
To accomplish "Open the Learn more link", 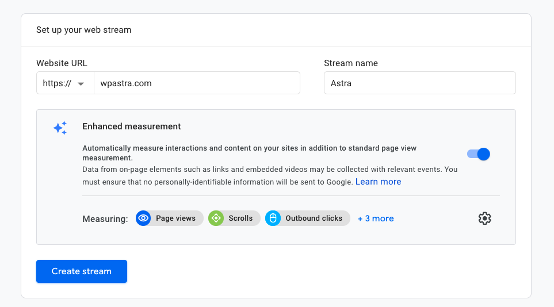I will click(x=378, y=182).
